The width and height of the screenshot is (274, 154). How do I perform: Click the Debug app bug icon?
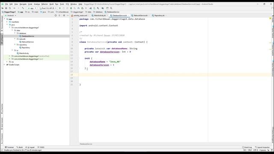71,8
